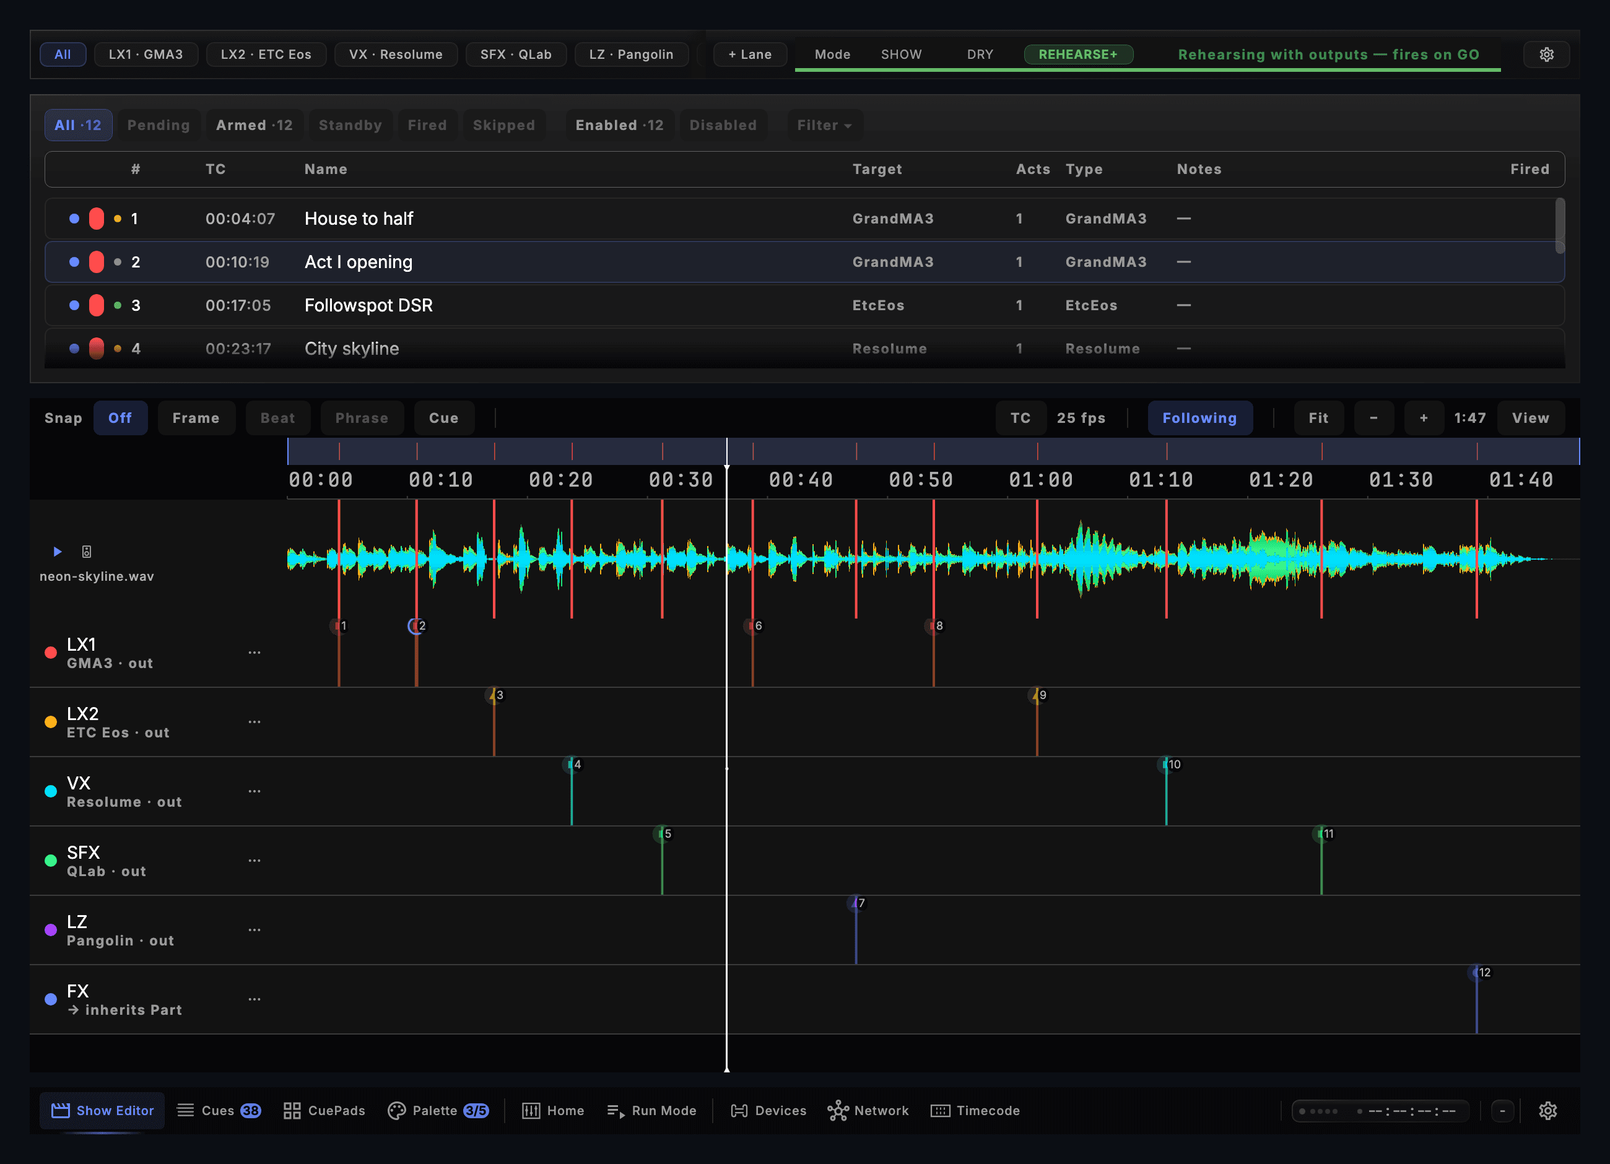Open the Network panel
The width and height of the screenshot is (1610, 1164).
[868, 1111]
